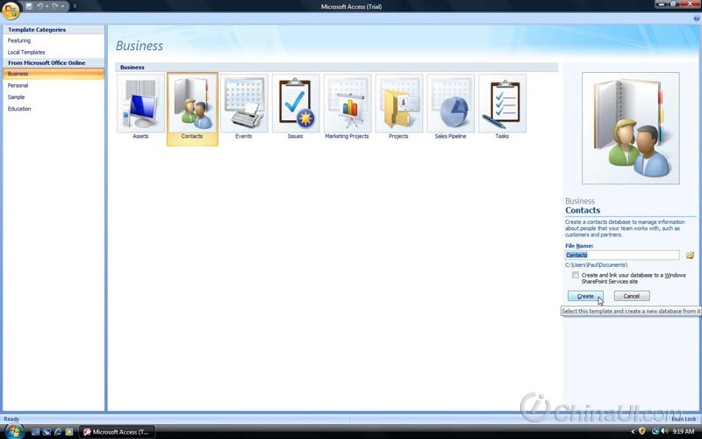Click the Ready status bar text
The width and height of the screenshot is (702, 439).
[x=11, y=420]
